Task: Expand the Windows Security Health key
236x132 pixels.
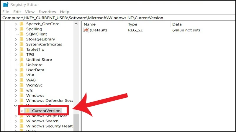Action: [16, 126]
